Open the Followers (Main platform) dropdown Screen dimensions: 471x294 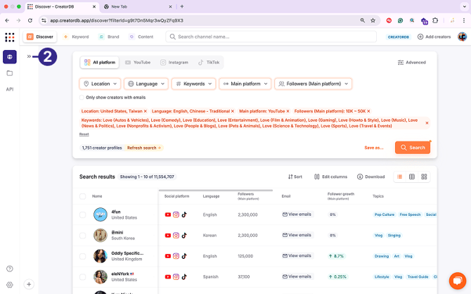(313, 84)
